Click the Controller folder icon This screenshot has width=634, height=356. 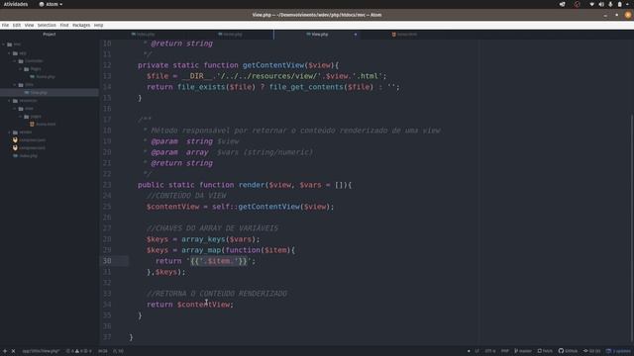coord(21,61)
